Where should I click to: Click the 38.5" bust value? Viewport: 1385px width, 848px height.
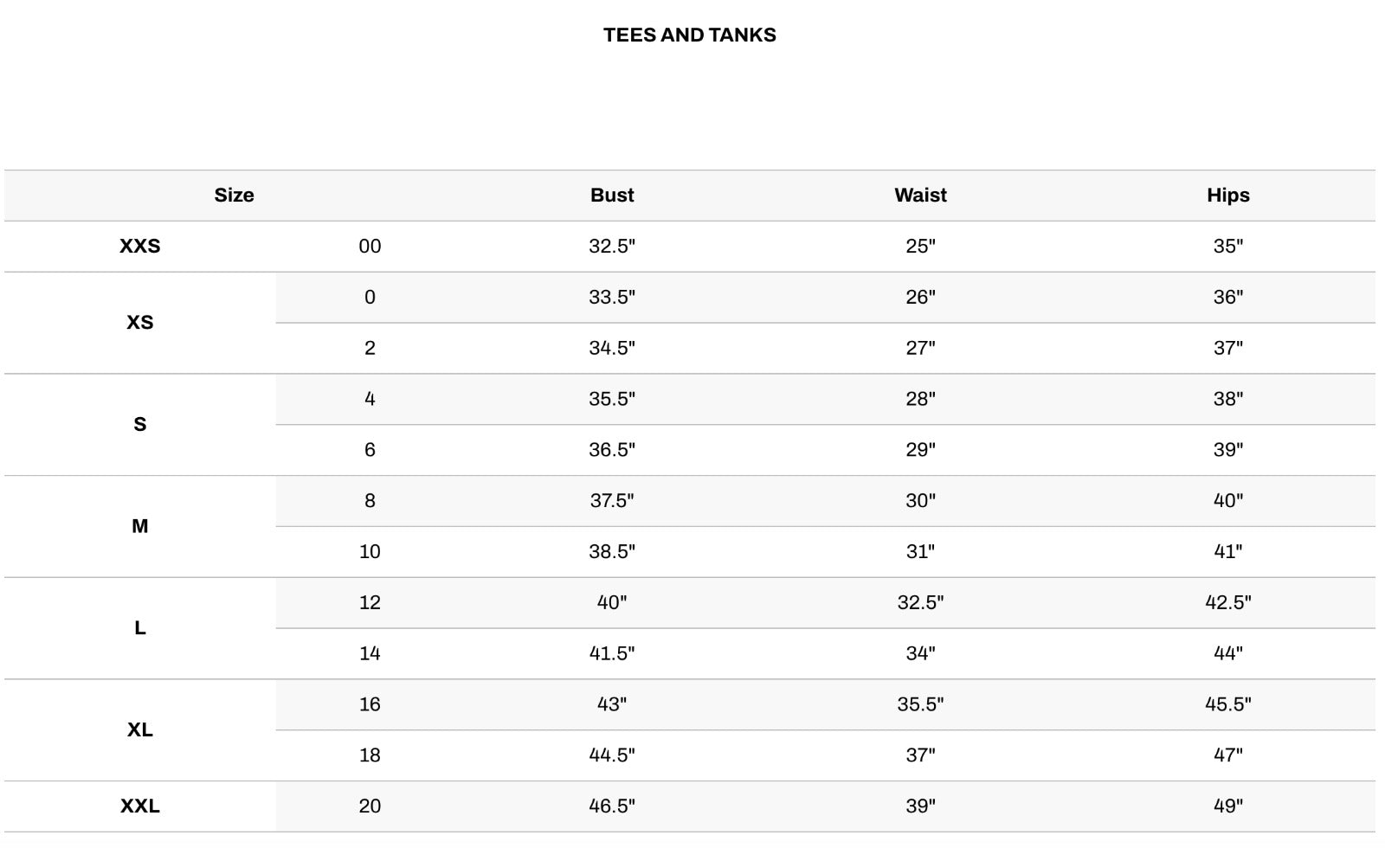[x=612, y=552]
